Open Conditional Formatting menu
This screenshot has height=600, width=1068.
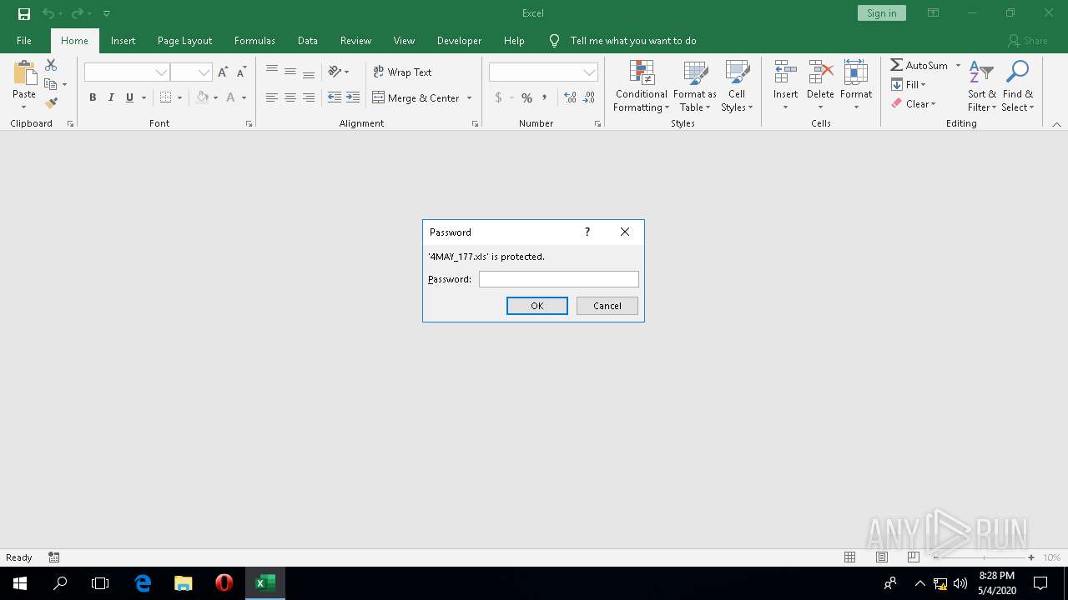641,86
